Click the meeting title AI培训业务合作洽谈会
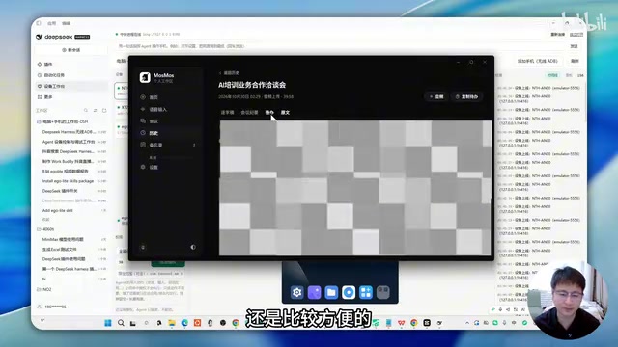 (x=252, y=85)
